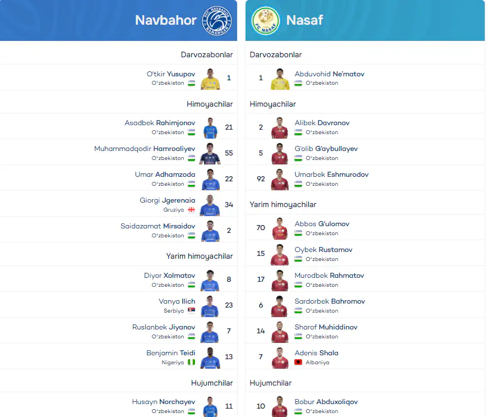Click the Uzbekistan flag under Abbos G'ulomov

pyautogui.click(x=298, y=233)
